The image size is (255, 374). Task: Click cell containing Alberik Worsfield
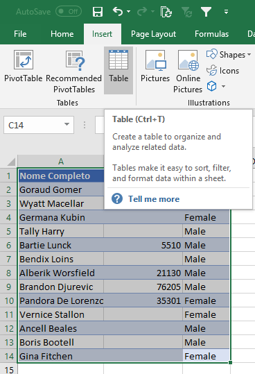pyautogui.click(x=61, y=273)
